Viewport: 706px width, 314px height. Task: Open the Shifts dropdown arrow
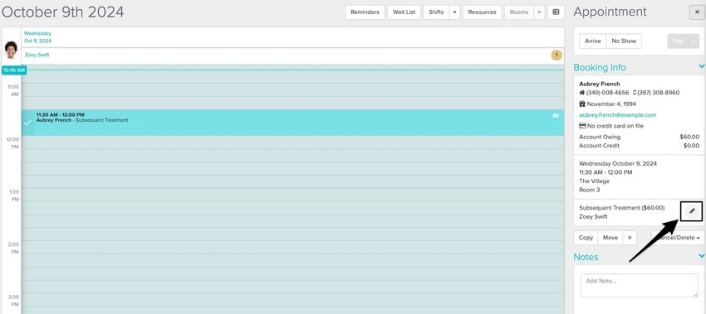tap(454, 12)
